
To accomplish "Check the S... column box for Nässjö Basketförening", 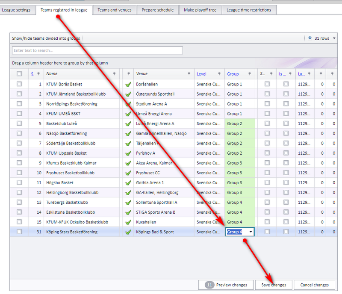I will click(267, 133).
